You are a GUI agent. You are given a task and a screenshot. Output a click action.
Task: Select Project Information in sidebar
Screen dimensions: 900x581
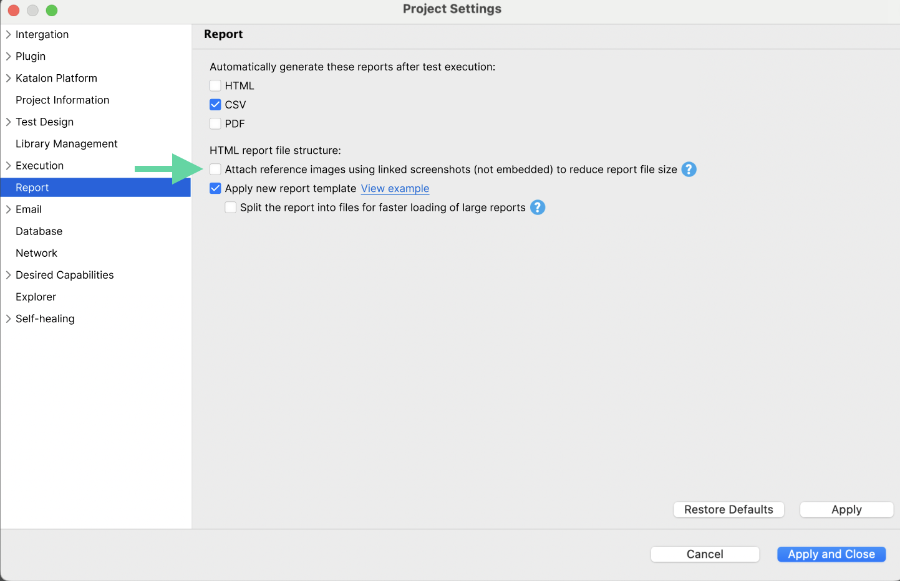pos(62,100)
